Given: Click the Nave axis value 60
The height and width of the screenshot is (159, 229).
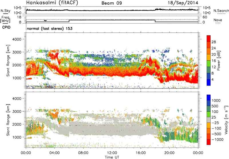Looking at the screenshot, I should (205, 17).
